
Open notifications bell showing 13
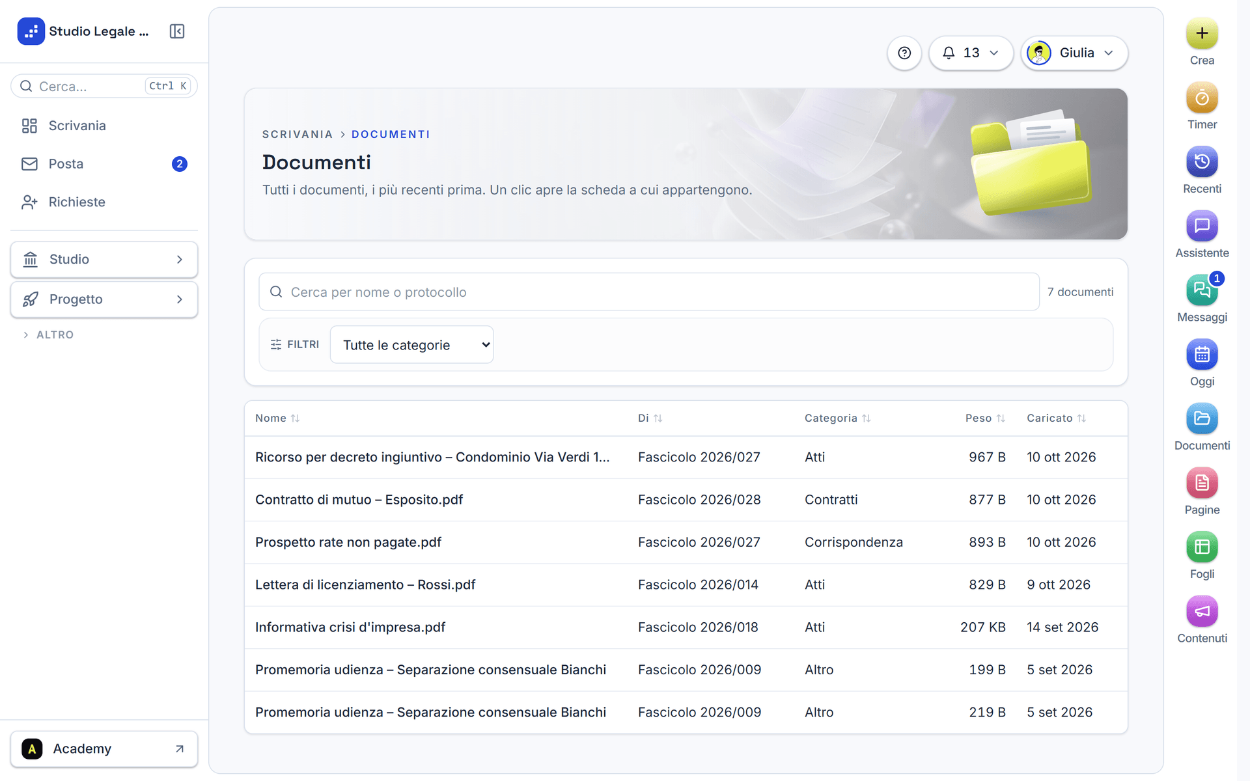(x=971, y=53)
